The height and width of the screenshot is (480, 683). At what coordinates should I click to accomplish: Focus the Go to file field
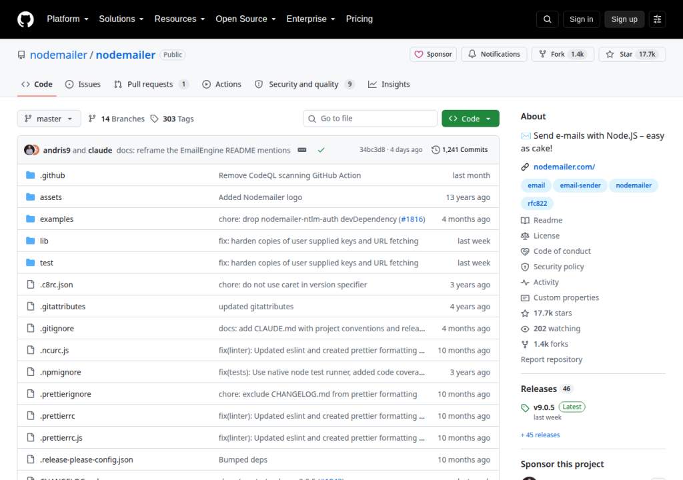pyautogui.click(x=370, y=119)
